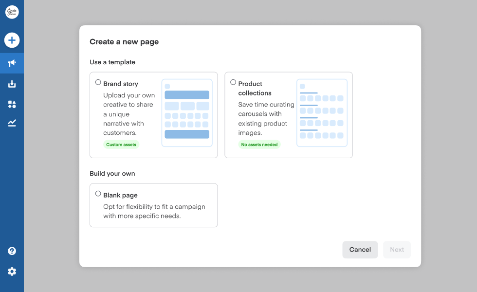The image size is (477, 292).
Task: Click the Brand story template preview
Action: tap(186, 111)
